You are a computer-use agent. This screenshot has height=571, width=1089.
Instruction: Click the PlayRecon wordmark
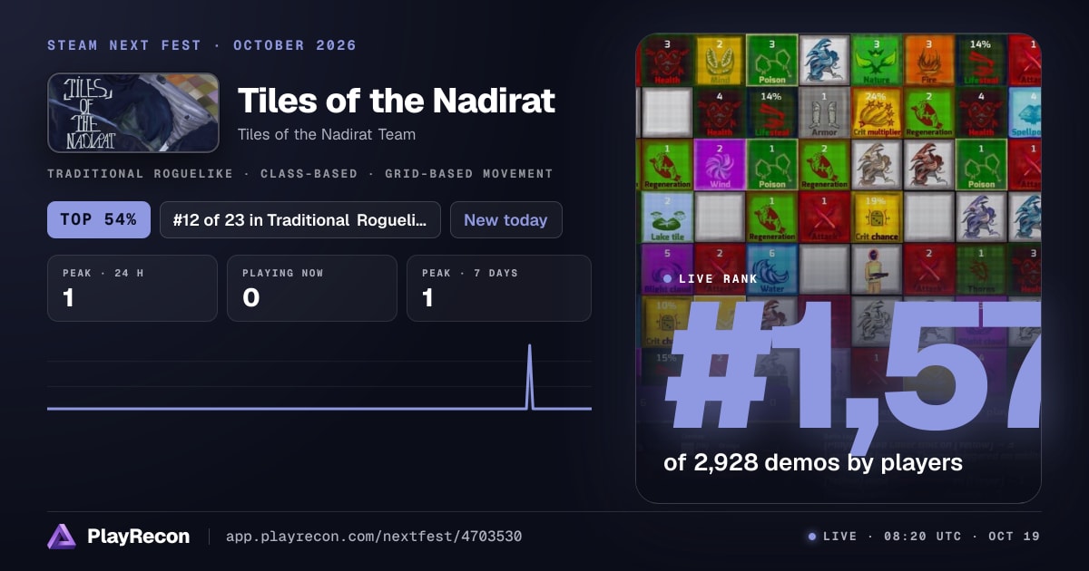pyautogui.click(x=138, y=537)
